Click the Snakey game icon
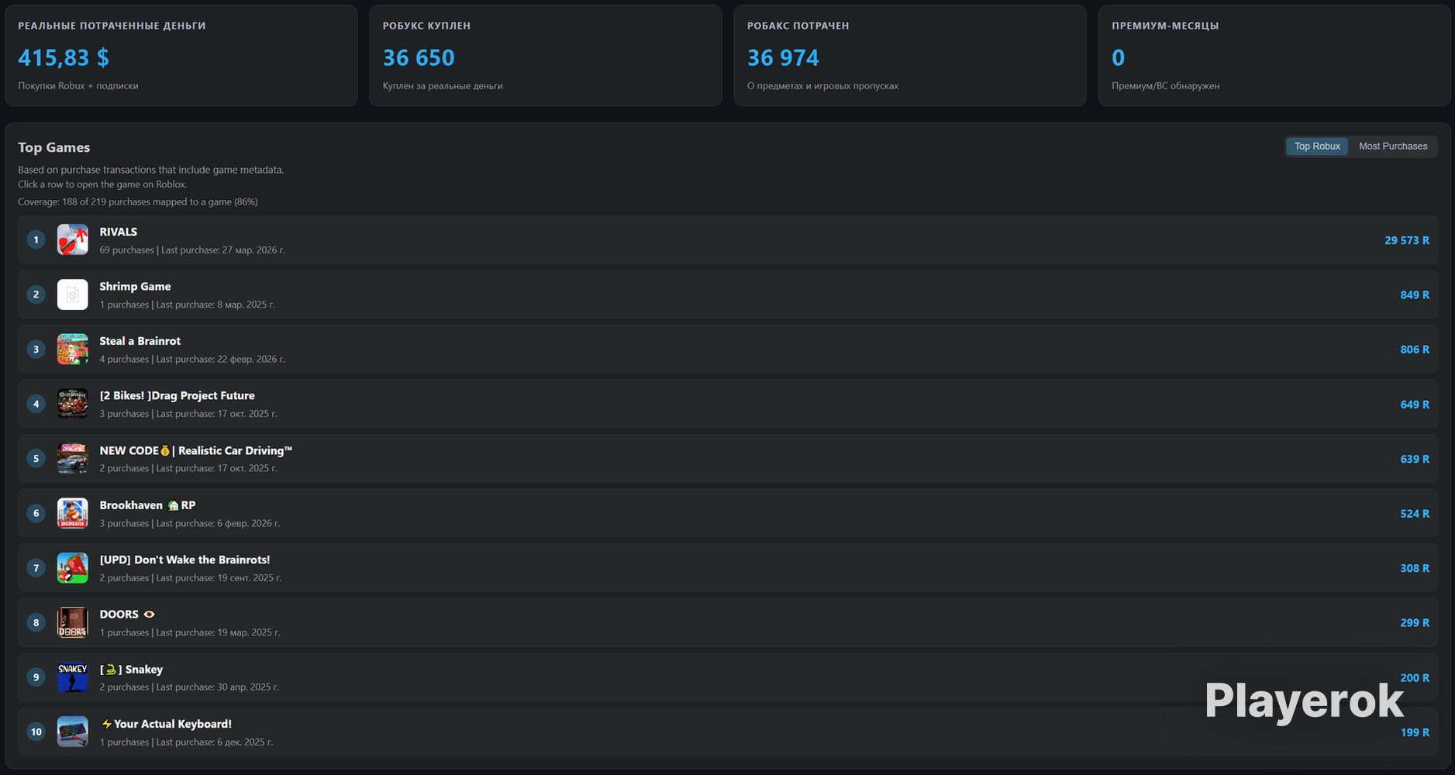1455x775 pixels. (x=72, y=677)
